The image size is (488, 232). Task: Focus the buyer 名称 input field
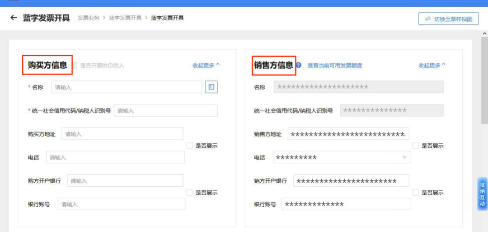(x=127, y=87)
